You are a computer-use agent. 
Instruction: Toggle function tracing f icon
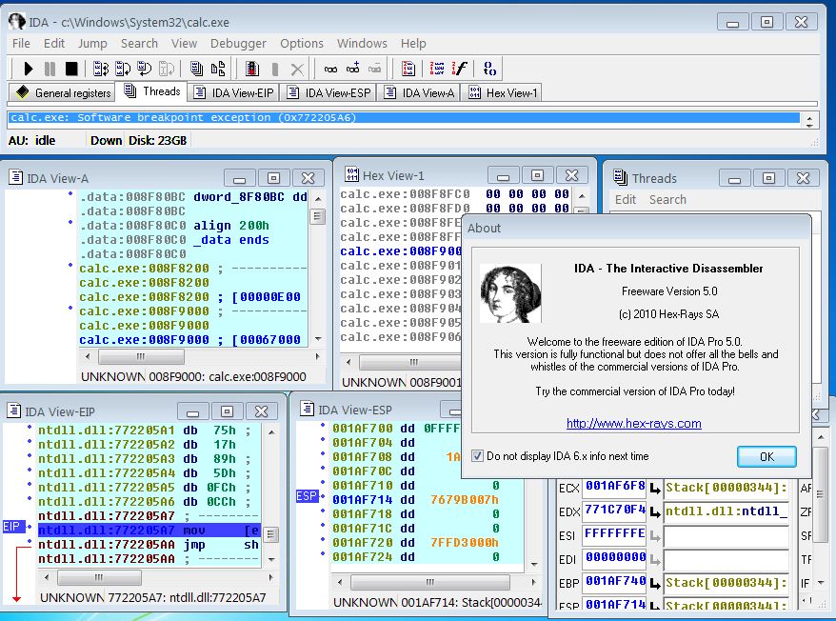coord(459,69)
